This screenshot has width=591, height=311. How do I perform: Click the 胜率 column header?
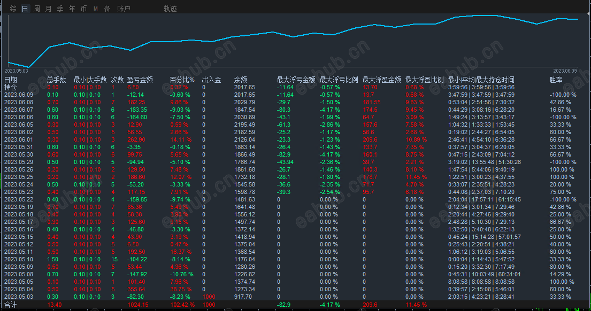tap(556, 80)
